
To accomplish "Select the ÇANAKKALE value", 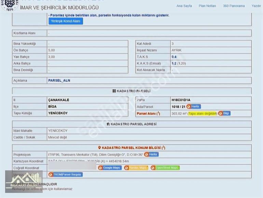I will point(59,100).
